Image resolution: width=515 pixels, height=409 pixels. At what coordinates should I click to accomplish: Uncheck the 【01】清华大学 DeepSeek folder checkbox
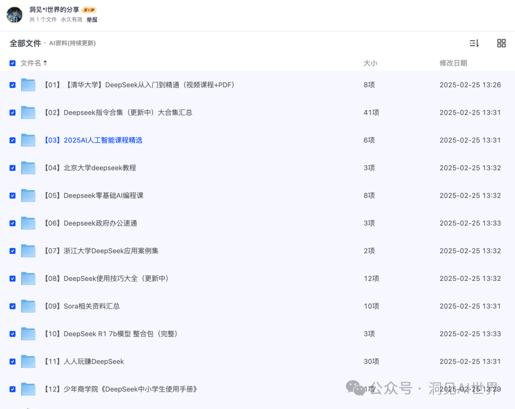point(12,85)
